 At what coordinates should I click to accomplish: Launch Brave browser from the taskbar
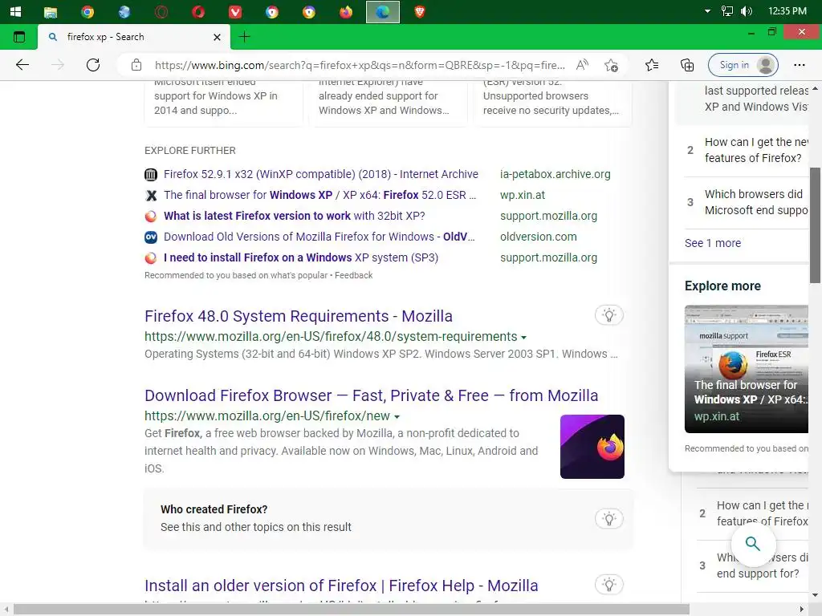click(419, 11)
